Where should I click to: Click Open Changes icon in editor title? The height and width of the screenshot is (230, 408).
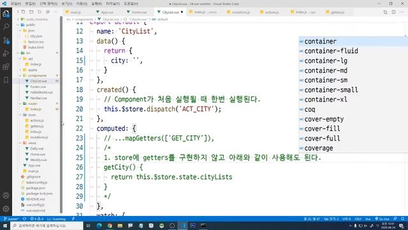385,12
